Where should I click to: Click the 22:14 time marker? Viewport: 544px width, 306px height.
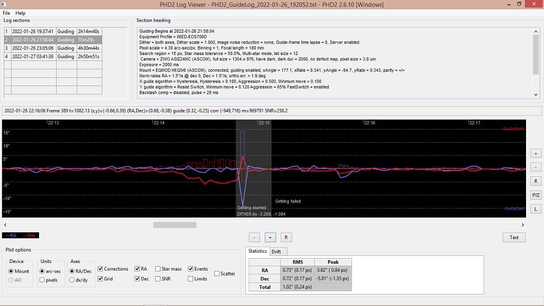[x=159, y=123]
